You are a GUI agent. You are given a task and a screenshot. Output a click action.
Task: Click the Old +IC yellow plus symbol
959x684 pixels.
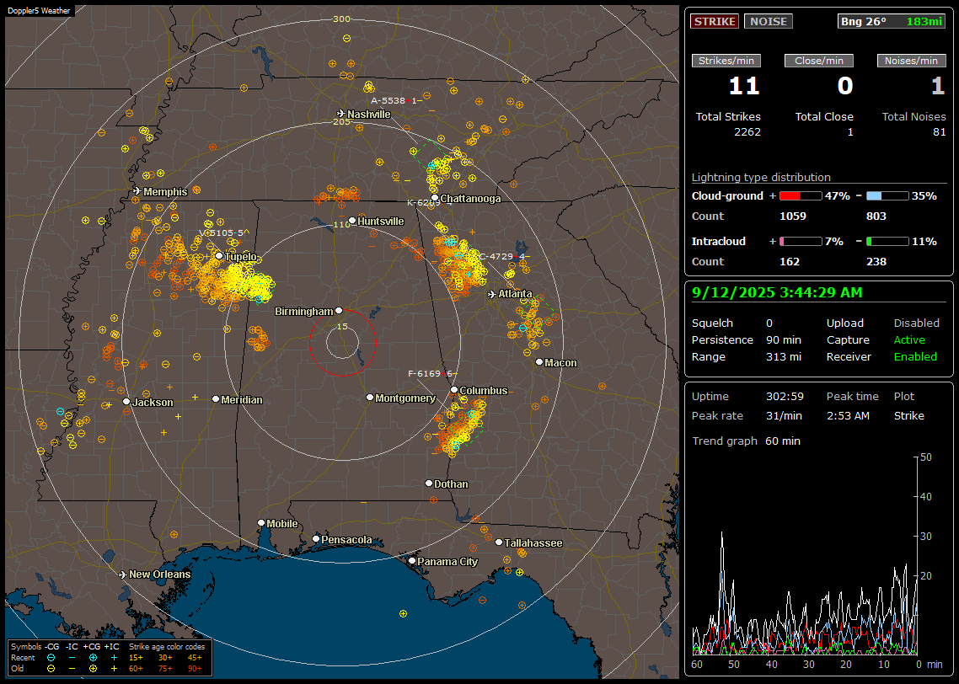114,669
